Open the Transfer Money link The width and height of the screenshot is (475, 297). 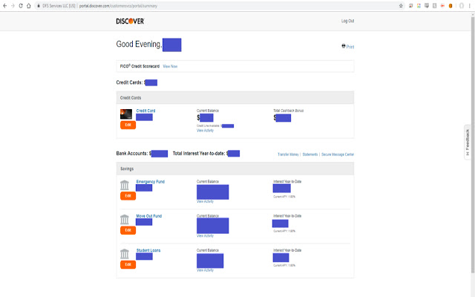[x=288, y=154]
